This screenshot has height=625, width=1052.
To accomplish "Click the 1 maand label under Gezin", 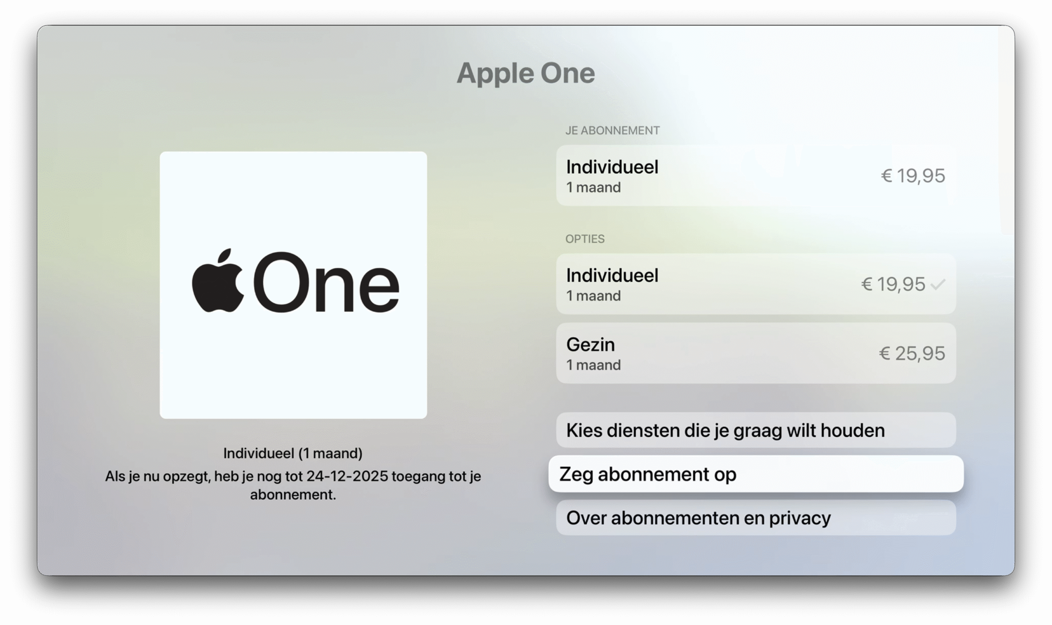I will (593, 365).
